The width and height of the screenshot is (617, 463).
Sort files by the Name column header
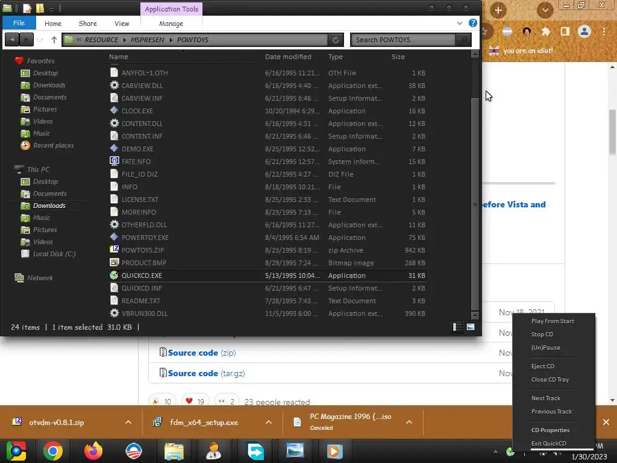click(119, 57)
